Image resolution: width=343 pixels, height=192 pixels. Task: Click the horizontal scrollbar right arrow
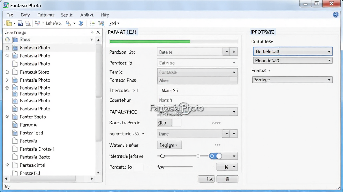click(92, 179)
